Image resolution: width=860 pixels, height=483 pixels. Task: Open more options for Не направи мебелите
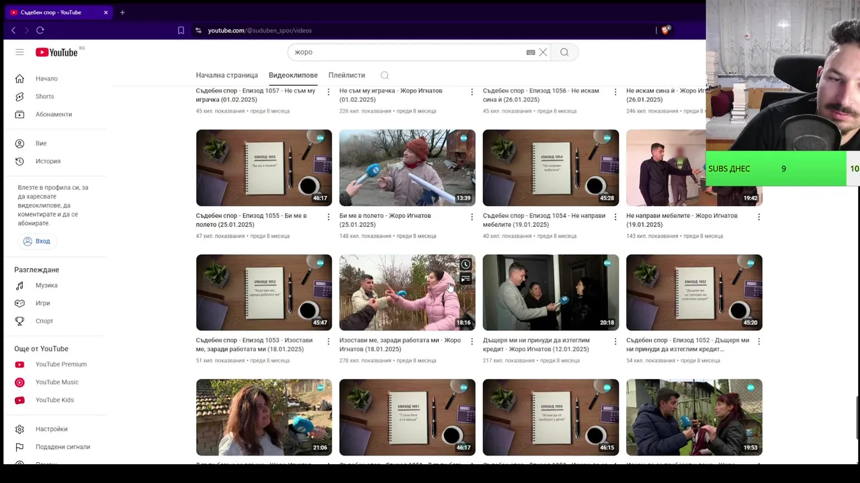(x=759, y=217)
